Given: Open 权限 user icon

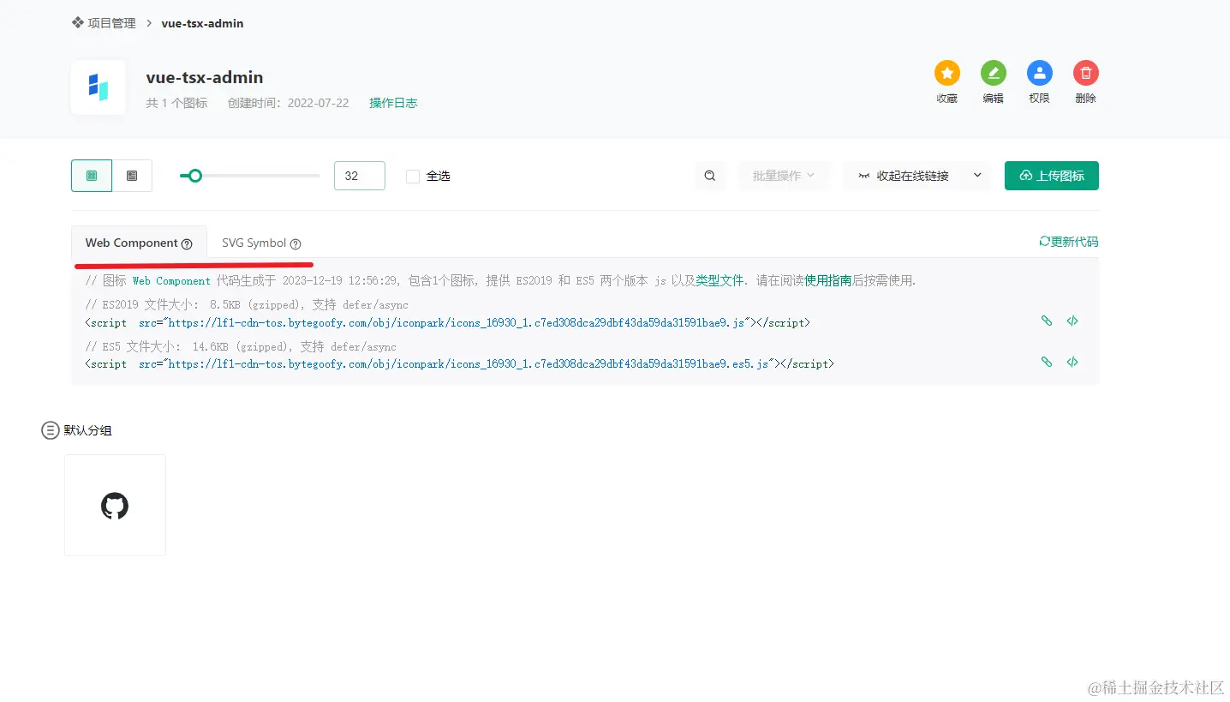Looking at the screenshot, I should (x=1040, y=73).
